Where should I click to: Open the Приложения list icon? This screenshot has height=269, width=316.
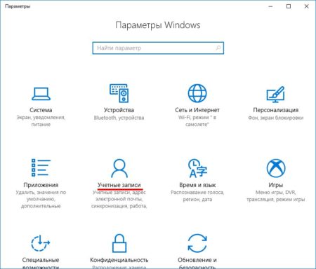(41, 167)
